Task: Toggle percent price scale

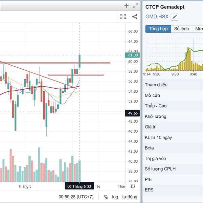Action: pos(106,197)
